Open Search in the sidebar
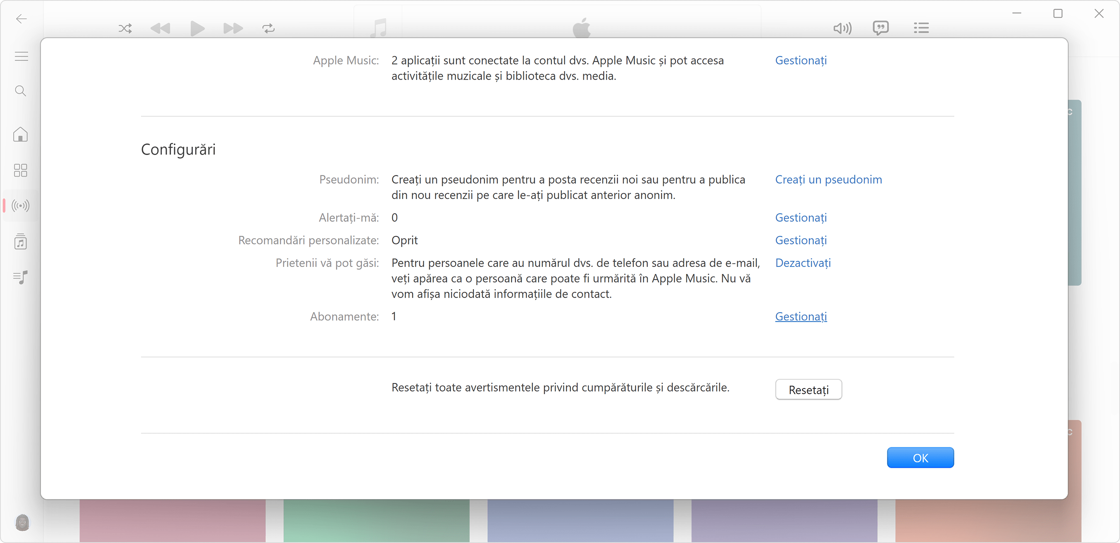The height and width of the screenshot is (543, 1120). (20, 91)
